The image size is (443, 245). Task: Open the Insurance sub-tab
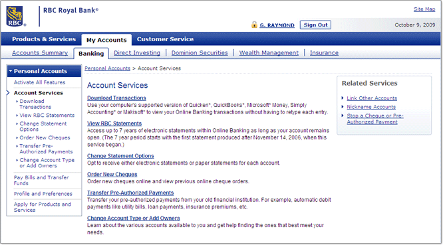pos(324,52)
